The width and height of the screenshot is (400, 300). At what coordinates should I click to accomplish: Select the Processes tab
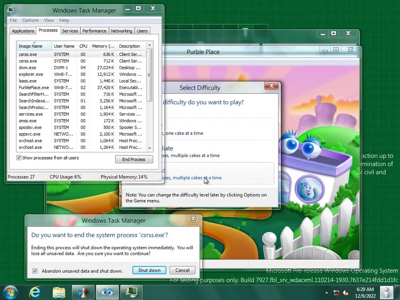tap(48, 30)
